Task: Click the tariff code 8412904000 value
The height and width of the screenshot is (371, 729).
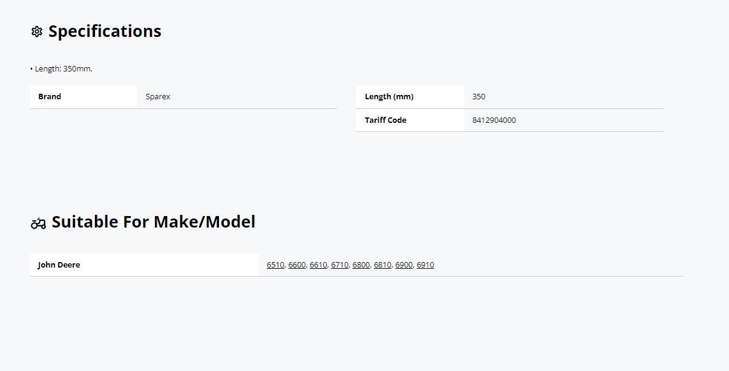Action: (494, 120)
